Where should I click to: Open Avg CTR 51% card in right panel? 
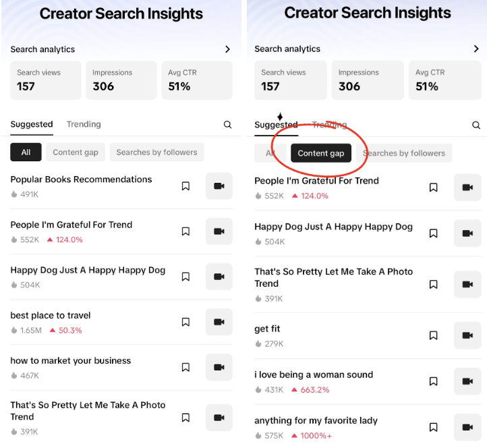click(x=445, y=80)
